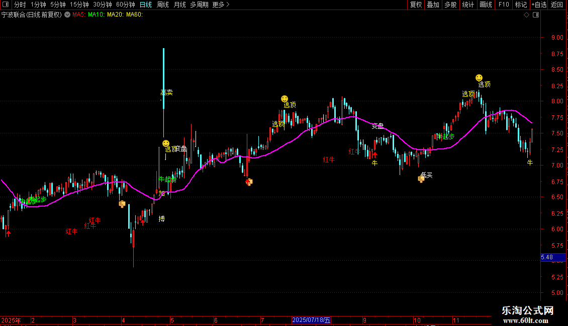Click the MA60 indicator label
This screenshot has height=326, width=568.
coord(134,15)
